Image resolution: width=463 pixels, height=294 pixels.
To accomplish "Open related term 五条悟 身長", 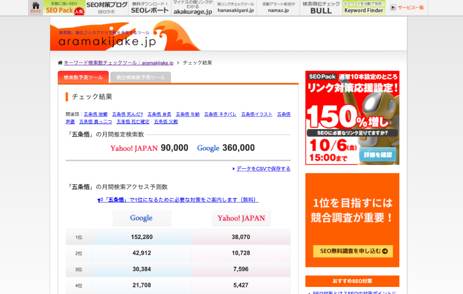I will pyautogui.click(x=160, y=114).
